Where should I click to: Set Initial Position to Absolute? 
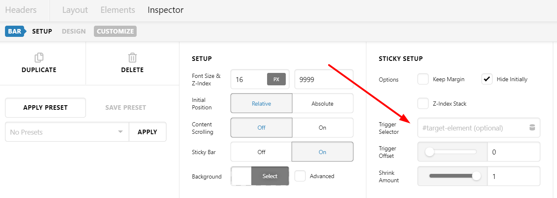tap(323, 104)
